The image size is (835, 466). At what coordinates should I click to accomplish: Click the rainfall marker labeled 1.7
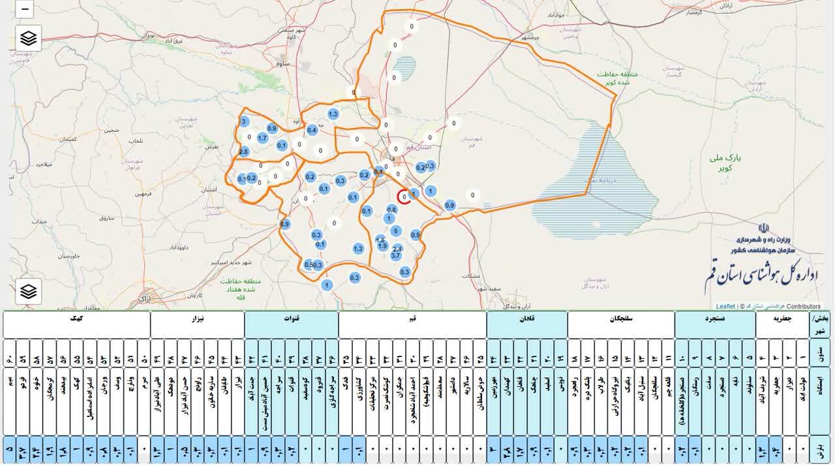pos(262,138)
